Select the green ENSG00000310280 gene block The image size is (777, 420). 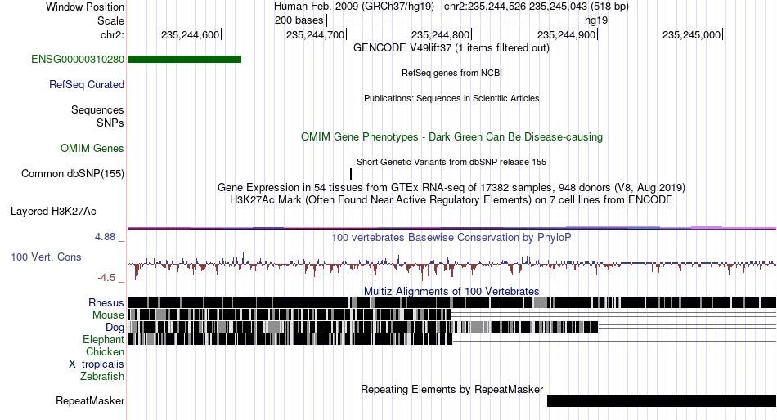(184, 60)
